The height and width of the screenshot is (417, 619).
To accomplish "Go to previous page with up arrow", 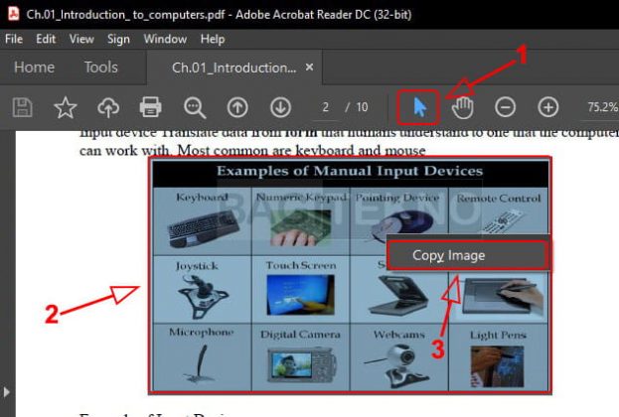I will [237, 106].
